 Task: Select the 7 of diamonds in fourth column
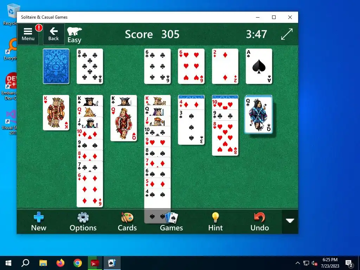tap(157, 162)
